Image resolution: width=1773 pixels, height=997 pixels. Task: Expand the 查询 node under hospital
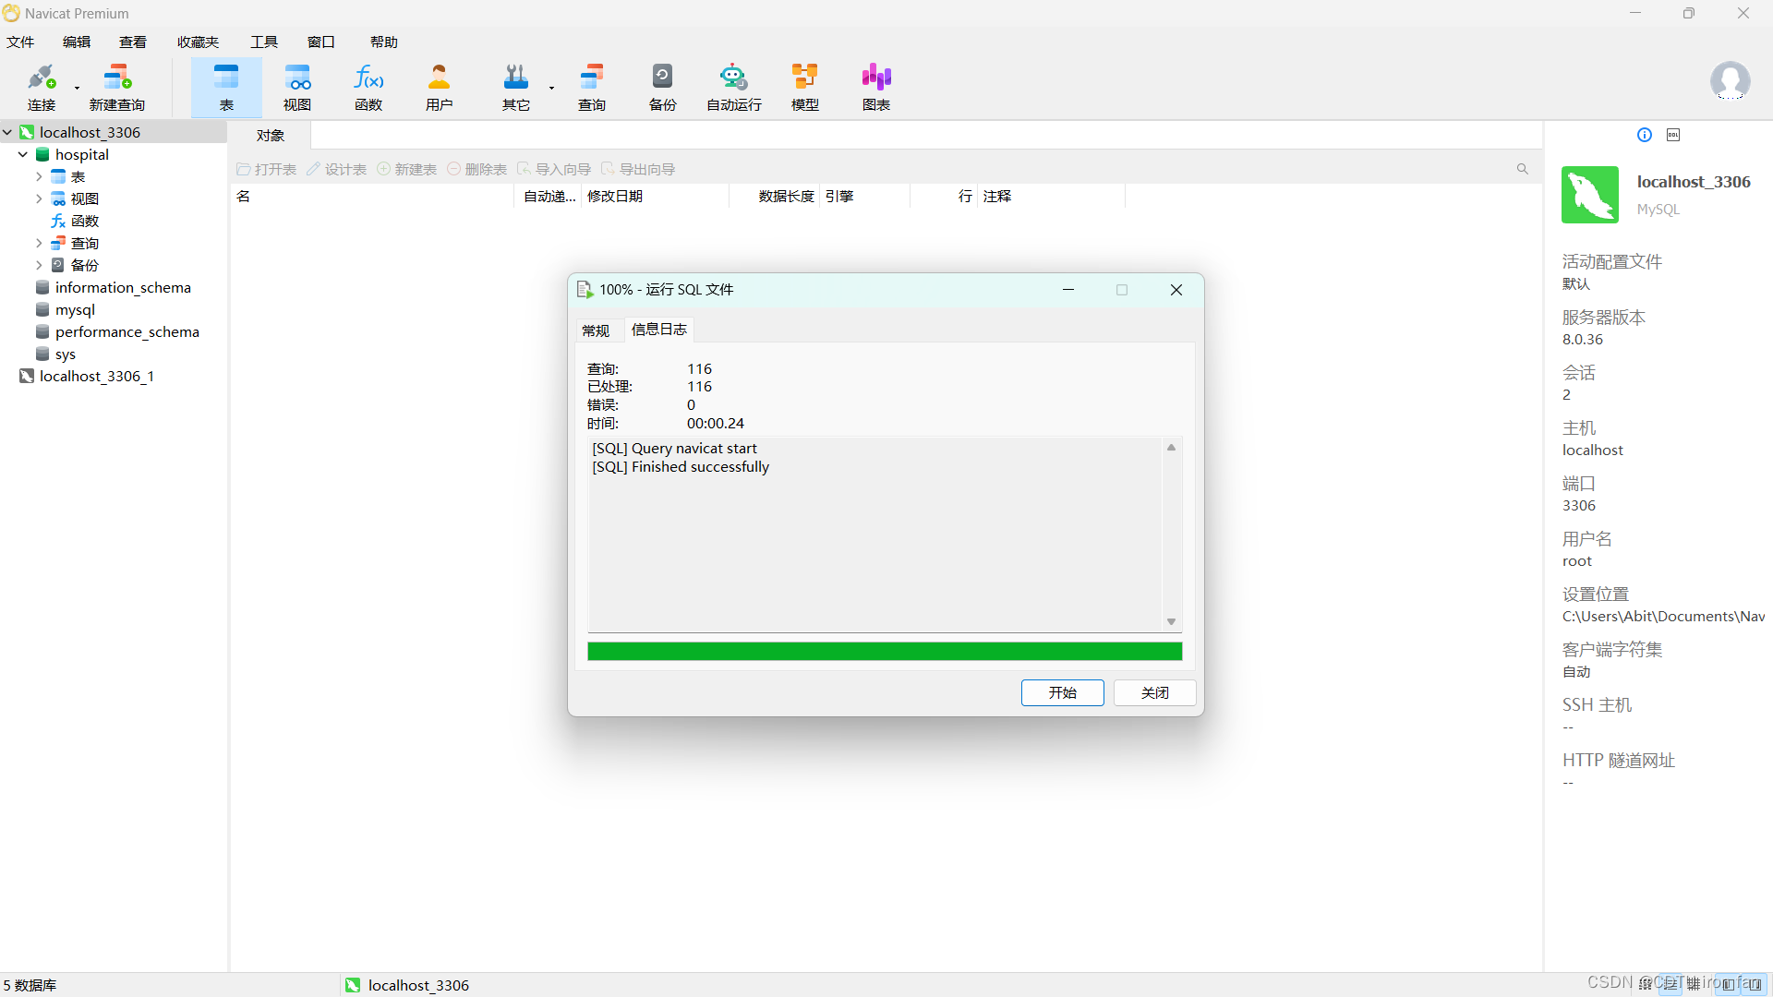pyautogui.click(x=39, y=243)
